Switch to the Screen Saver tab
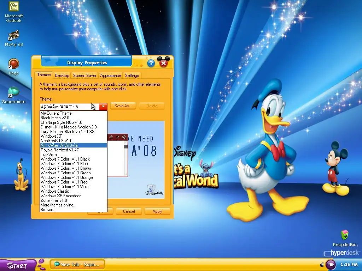The height and width of the screenshot is (271, 362). (x=84, y=76)
